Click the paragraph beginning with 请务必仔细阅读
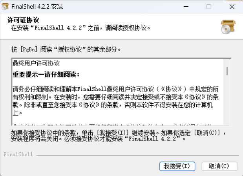Image resolution: width=243 pixels, height=176 pixels. pyautogui.click(x=115, y=101)
